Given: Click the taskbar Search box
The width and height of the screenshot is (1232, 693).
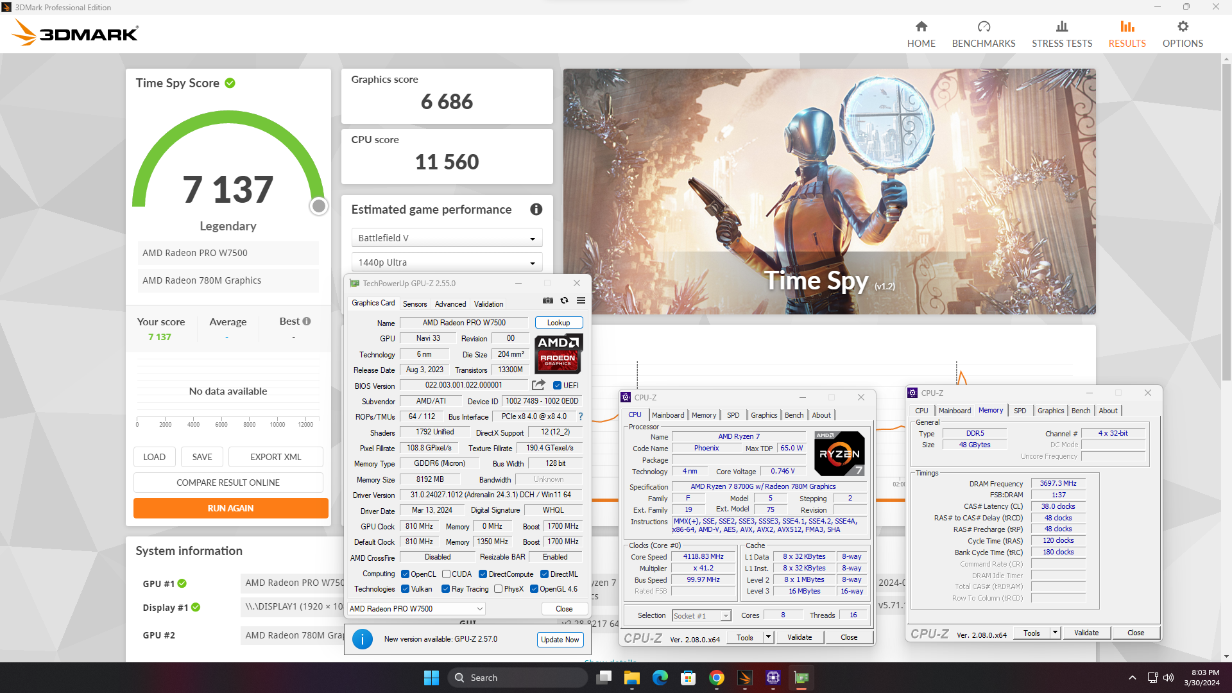Looking at the screenshot, I should [x=517, y=678].
